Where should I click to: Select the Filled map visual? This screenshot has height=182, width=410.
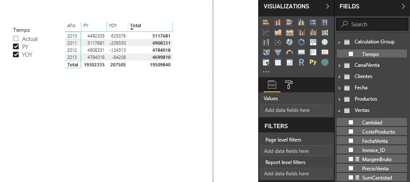(266, 52)
